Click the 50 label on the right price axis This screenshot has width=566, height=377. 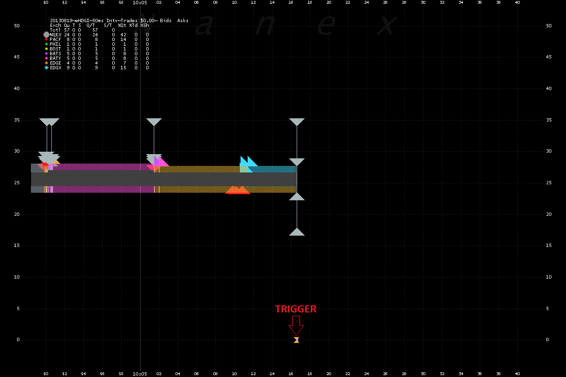pos(549,26)
